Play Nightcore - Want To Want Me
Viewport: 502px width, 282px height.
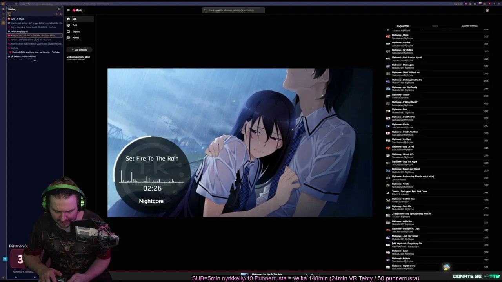point(437,74)
